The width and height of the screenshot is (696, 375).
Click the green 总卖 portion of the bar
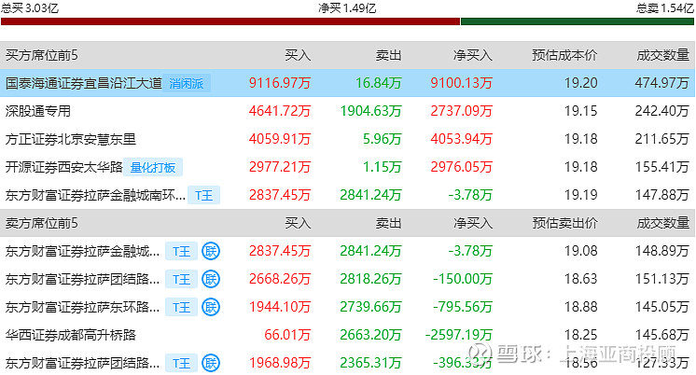(x=578, y=21)
